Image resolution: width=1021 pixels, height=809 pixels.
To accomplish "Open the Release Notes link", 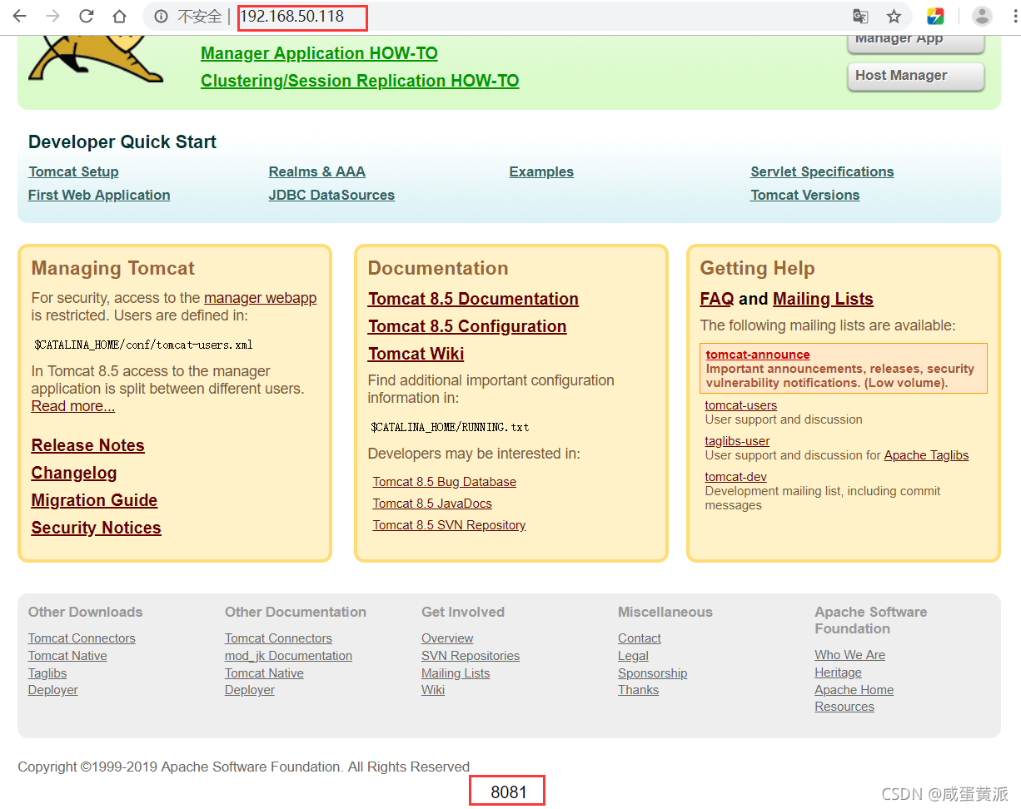I will [87, 445].
